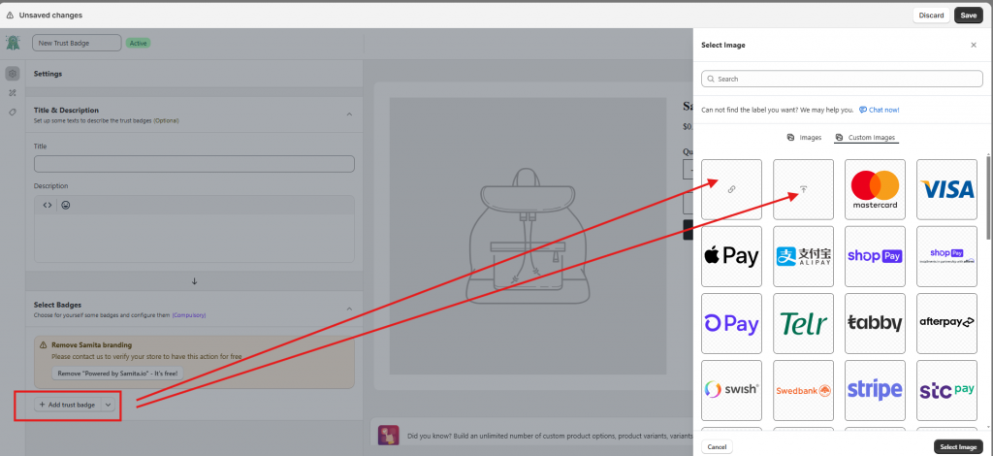
Task: Click the Add trust badge button
Action: tap(67, 404)
